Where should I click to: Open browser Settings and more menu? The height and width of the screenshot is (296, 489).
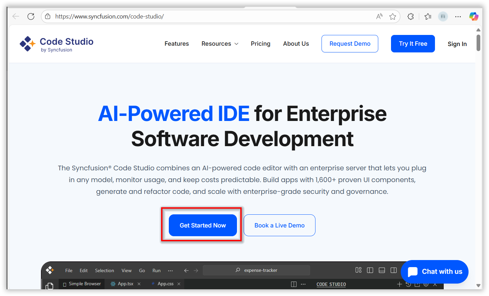pyautogui.click(x=458, y=16)
